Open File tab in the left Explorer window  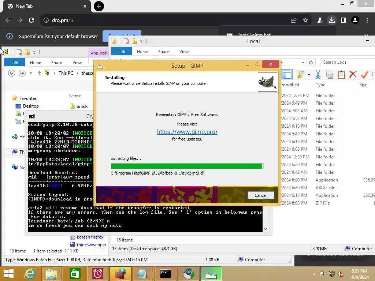15,62
